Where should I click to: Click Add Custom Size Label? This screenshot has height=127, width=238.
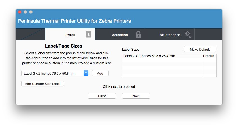43,84
